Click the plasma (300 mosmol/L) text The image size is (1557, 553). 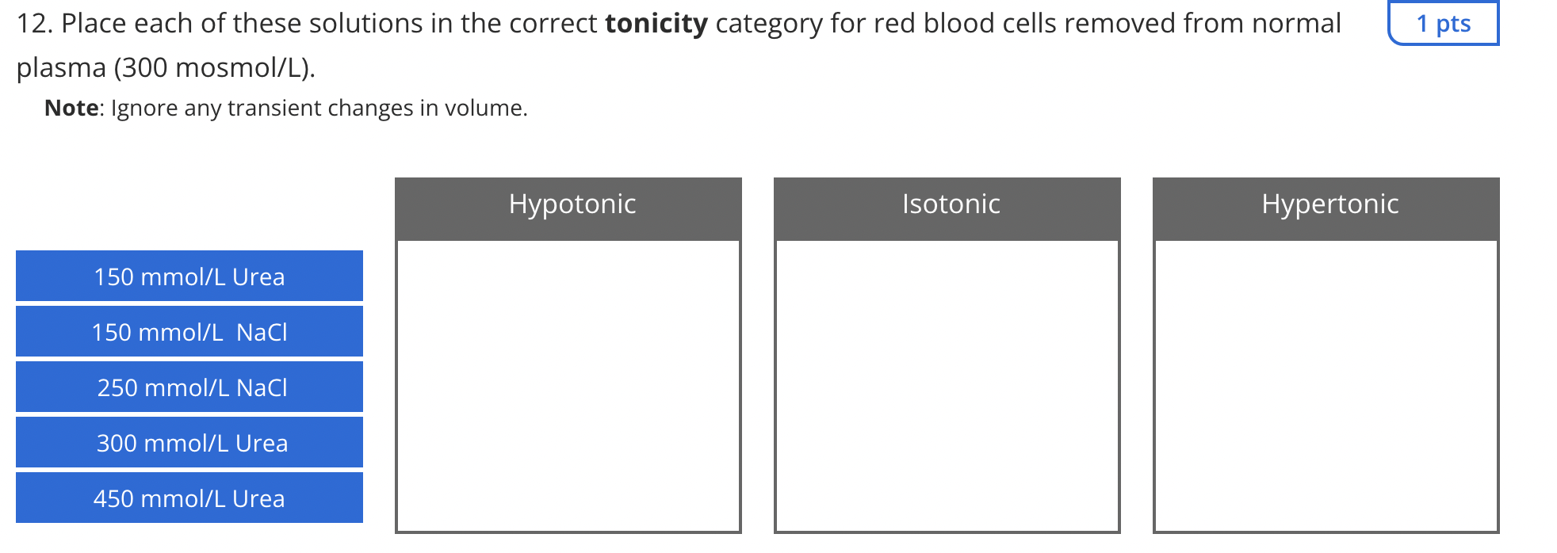point(166,68)
